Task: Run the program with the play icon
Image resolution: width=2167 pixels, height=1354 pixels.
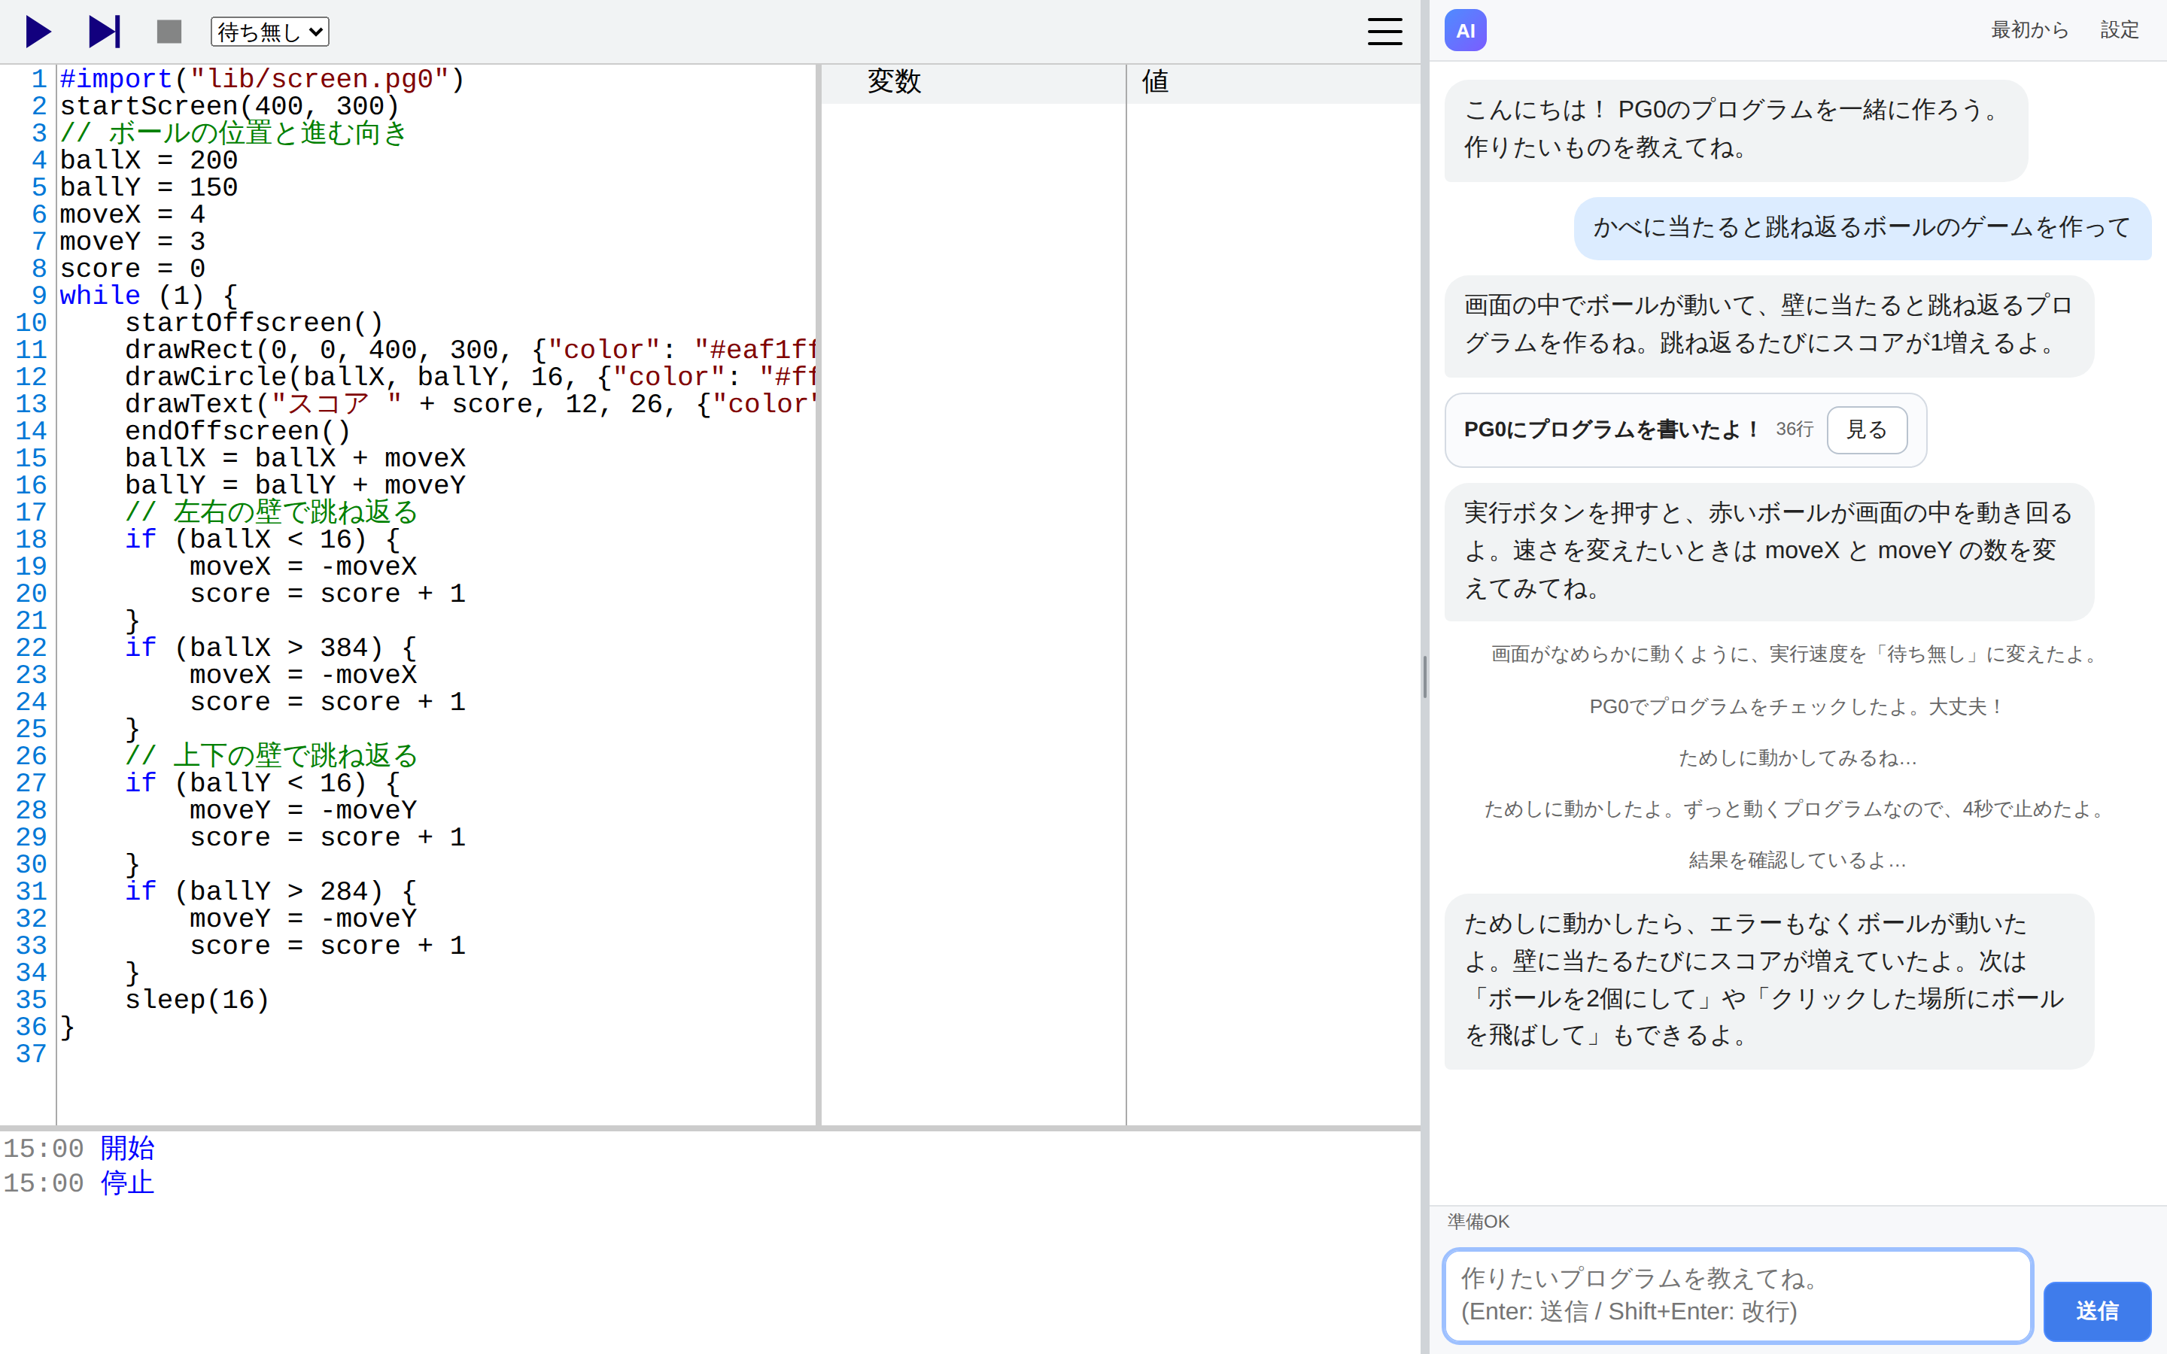Action: coord(38,32)
